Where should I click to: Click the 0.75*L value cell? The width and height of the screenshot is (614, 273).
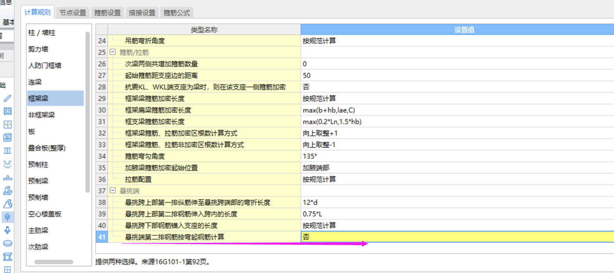point(457,214)
